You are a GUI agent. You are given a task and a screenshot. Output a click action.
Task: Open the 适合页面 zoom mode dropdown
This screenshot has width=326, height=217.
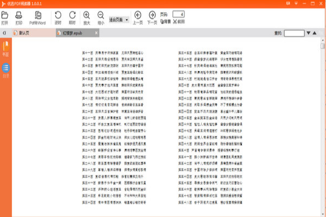point(119,20)
